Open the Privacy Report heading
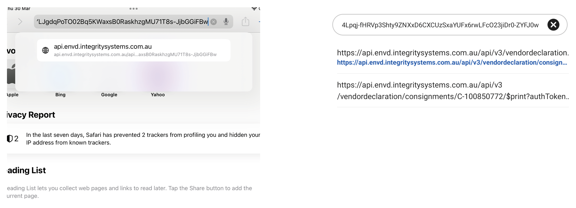Screen dimensions: 576x208 (x=31, y=115)
